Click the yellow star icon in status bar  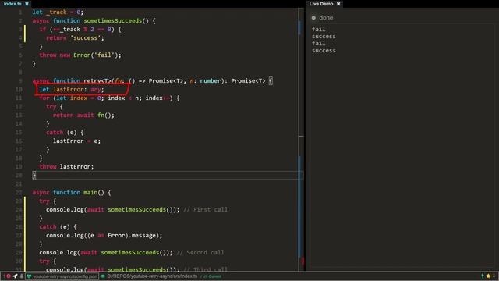[x=488, y=276]
